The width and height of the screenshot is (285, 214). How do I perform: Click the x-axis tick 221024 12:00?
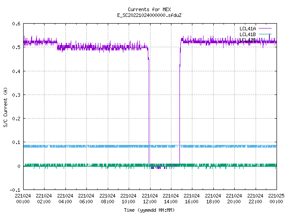pyautogui.click(x=150, y=198)
